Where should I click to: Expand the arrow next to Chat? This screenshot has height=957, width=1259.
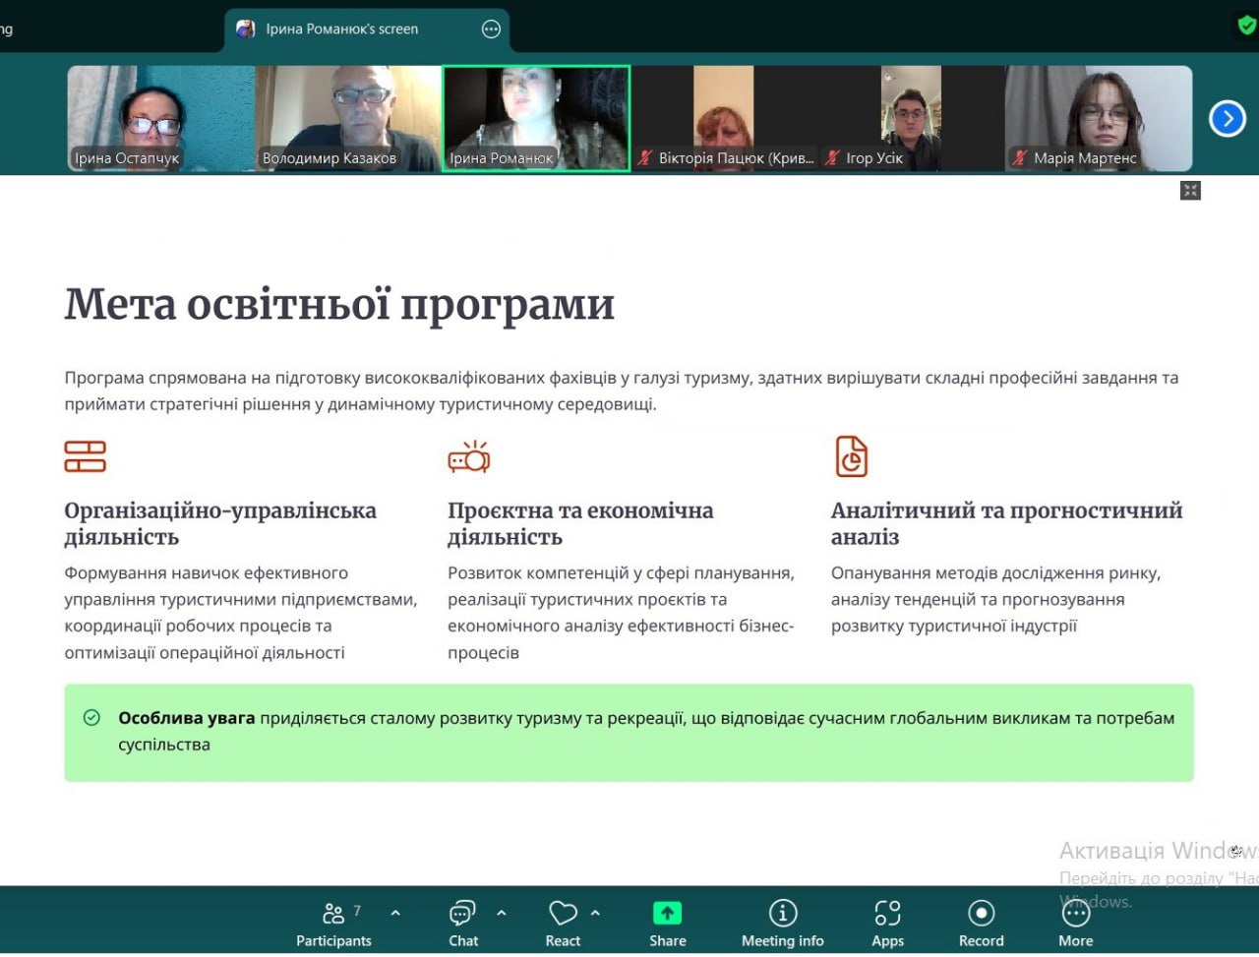(502, 913)
